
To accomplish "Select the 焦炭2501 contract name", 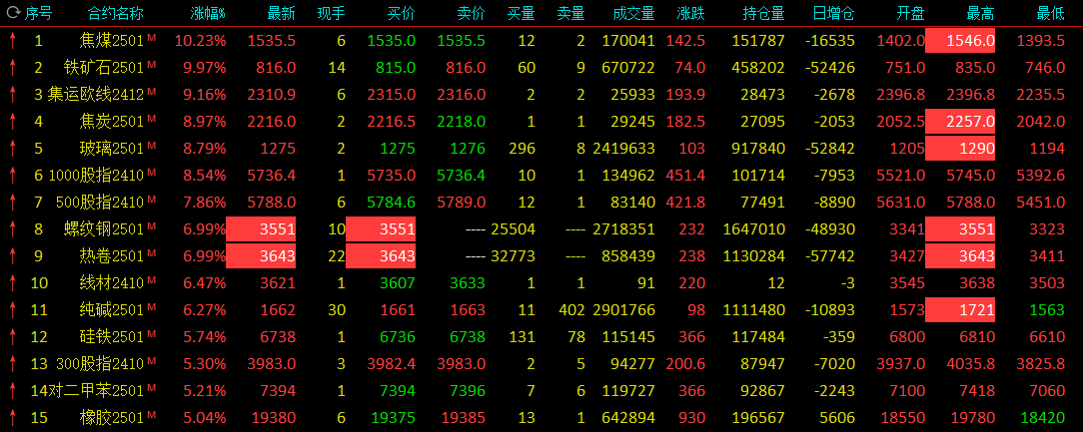I will click(111, 122).
